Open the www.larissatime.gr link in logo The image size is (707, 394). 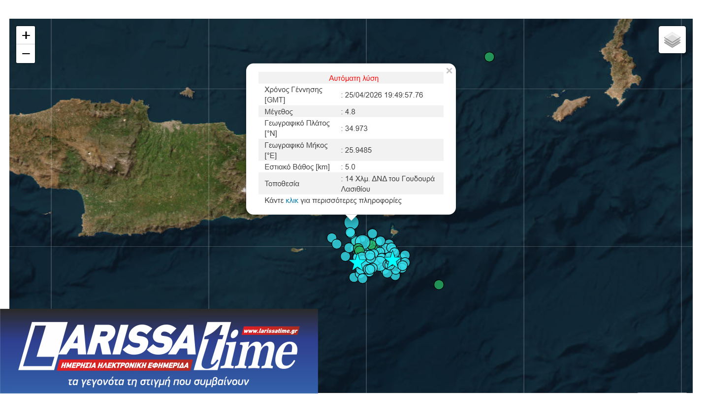(x=271, y=331)
